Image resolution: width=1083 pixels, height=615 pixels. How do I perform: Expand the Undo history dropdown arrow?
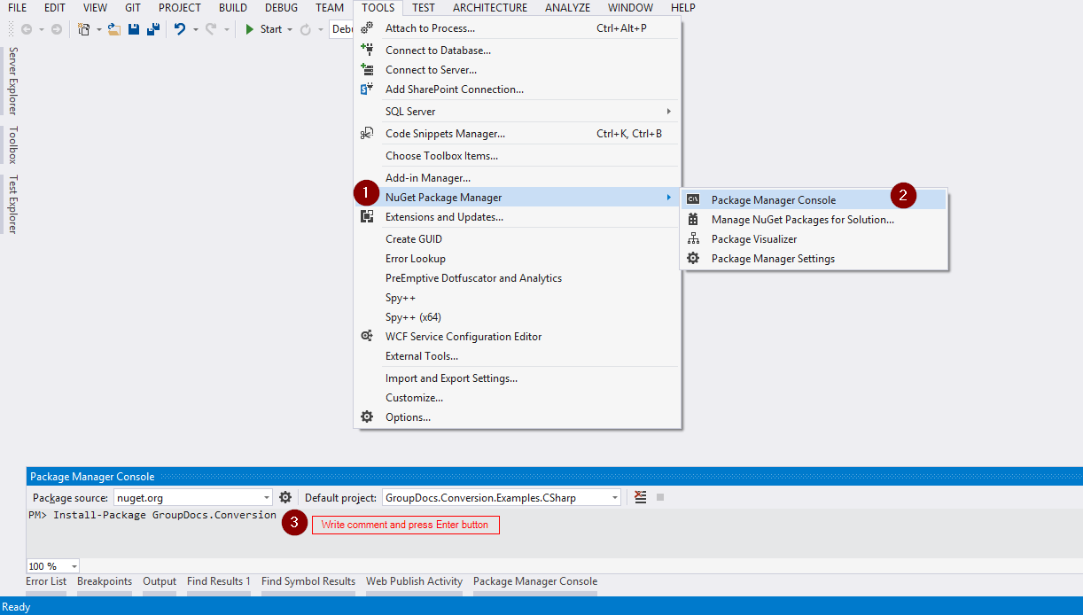click(x=195, y=30)
